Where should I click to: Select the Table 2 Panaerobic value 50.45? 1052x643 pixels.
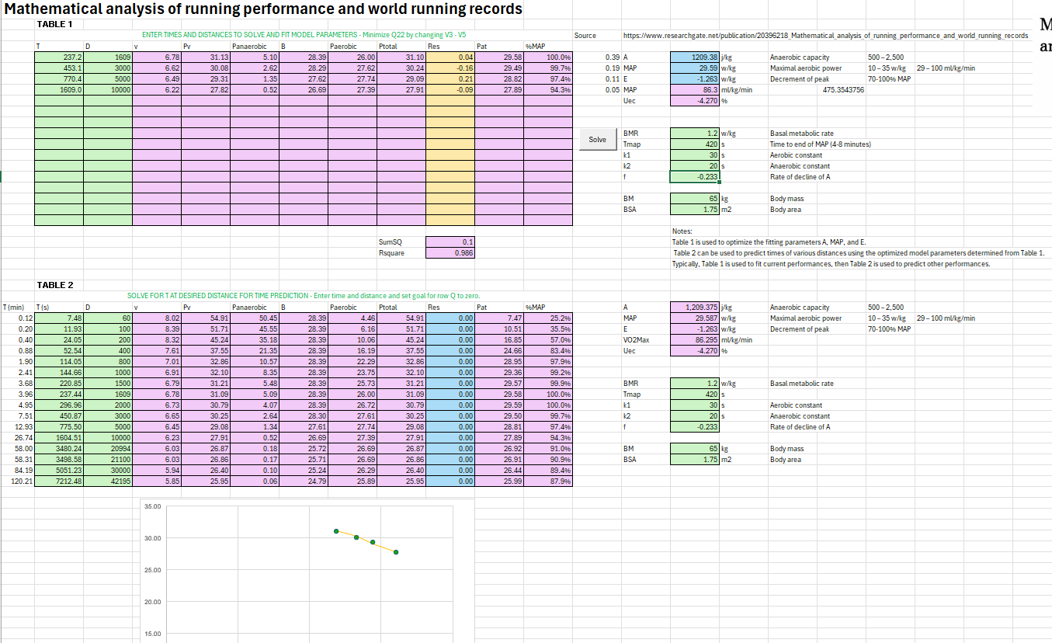click(x=255, y=318)
